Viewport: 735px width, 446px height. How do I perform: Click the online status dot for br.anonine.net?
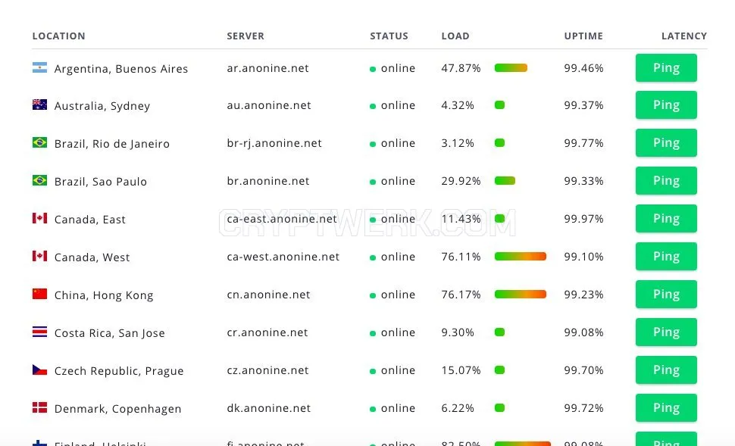[x=373, y=182]
